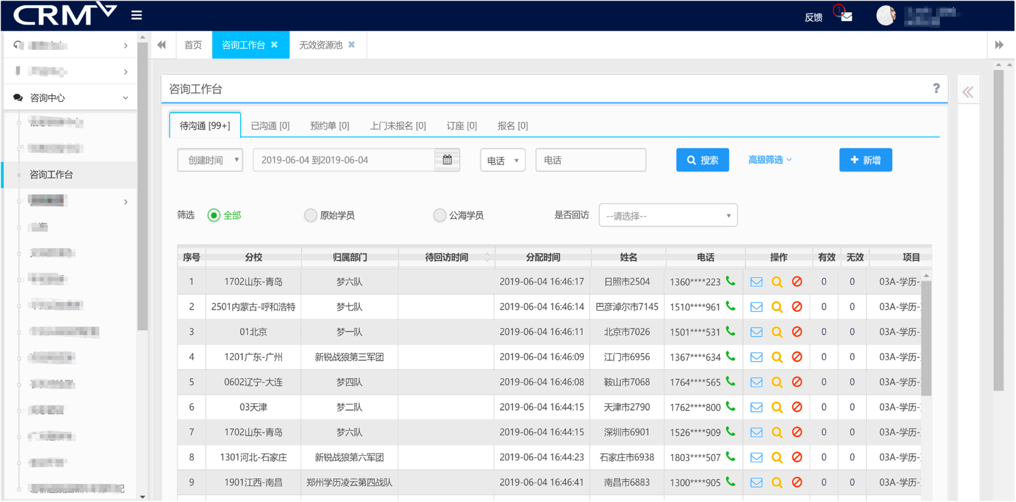Click the 新增 add button

coord(865,160)
